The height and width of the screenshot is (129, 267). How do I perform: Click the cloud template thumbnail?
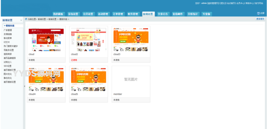coord(46,39)
